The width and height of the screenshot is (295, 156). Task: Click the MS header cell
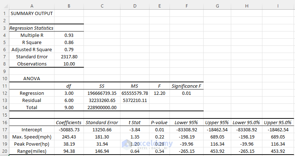point(135,86)
